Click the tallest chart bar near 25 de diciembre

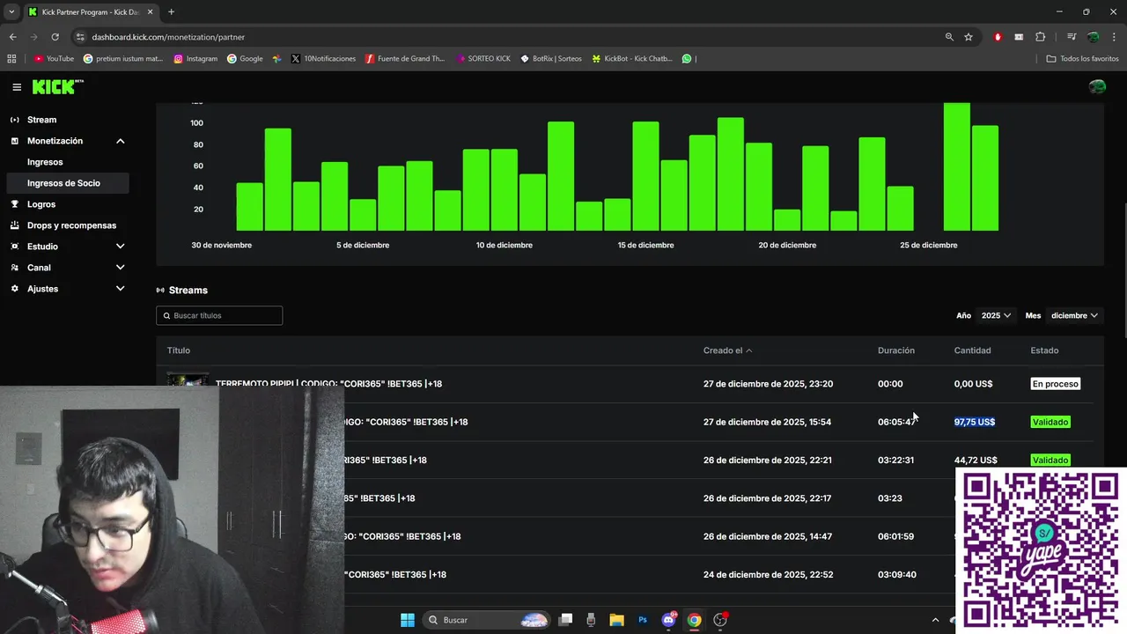956,166
